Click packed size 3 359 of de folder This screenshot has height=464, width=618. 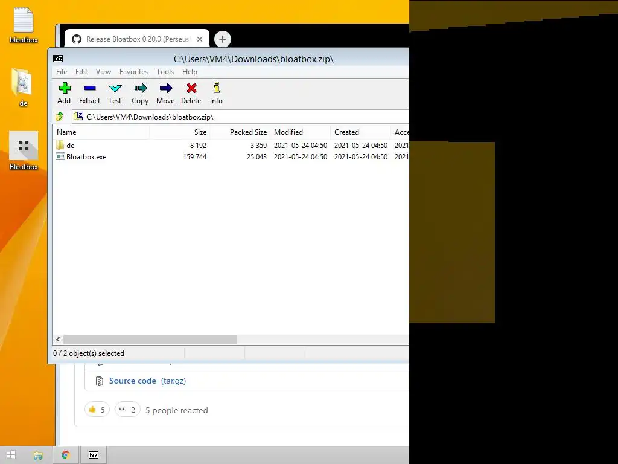click(258, 145)
